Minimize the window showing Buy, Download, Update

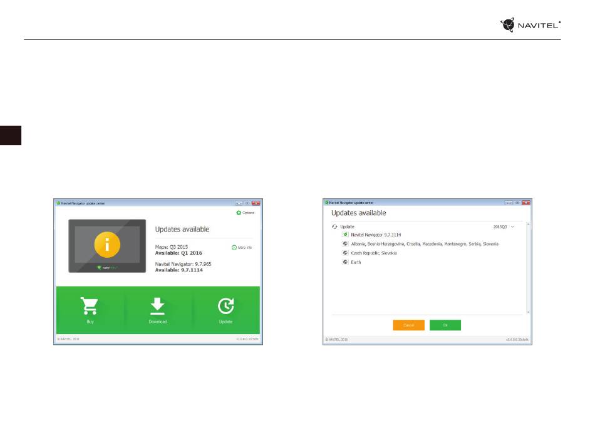(239, 203)
